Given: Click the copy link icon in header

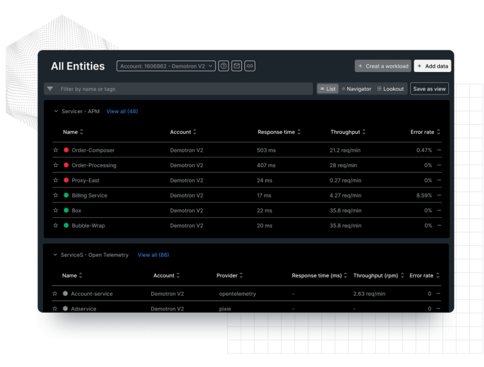Looking at the screenshot, I should [x=250, y=66].
